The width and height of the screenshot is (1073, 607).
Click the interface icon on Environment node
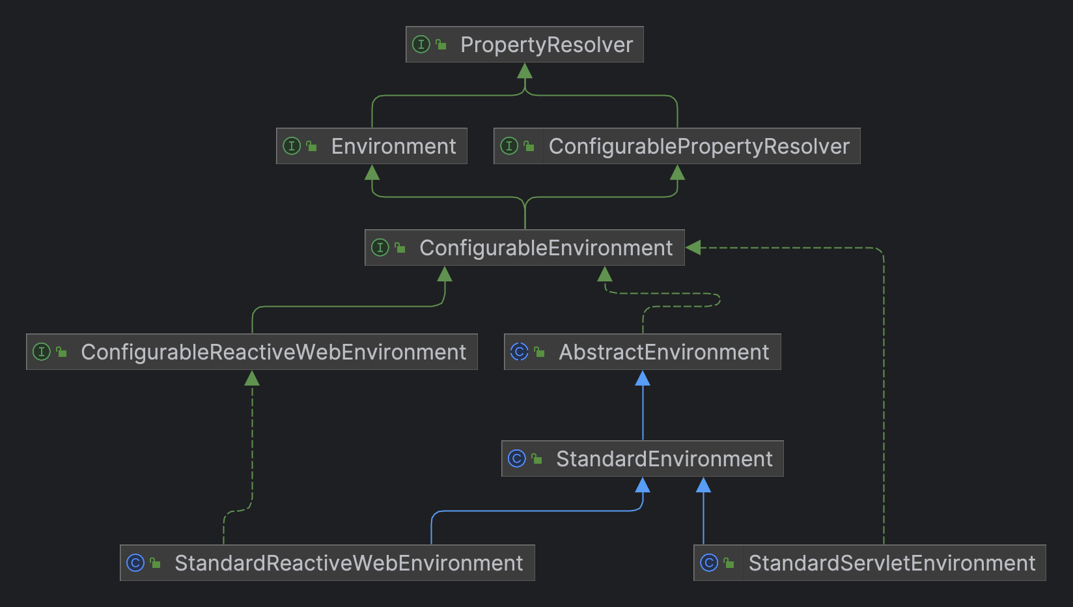292,146
